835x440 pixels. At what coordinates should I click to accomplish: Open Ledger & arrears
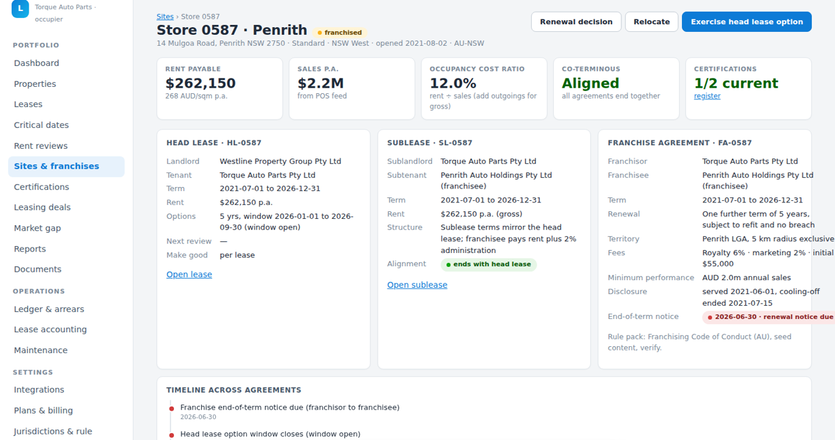66,309
